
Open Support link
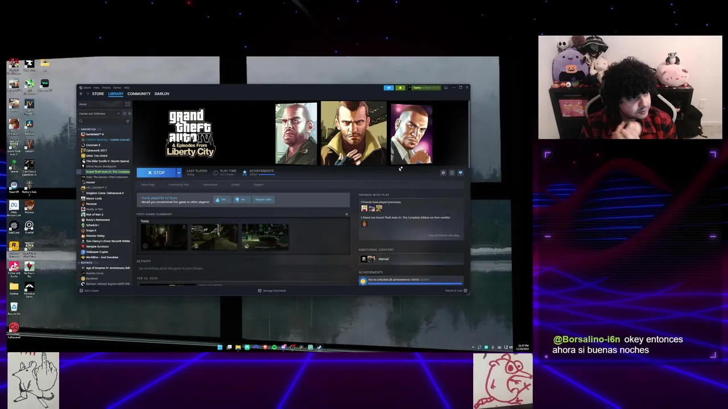pyautogui.click(x=258, y=185)
